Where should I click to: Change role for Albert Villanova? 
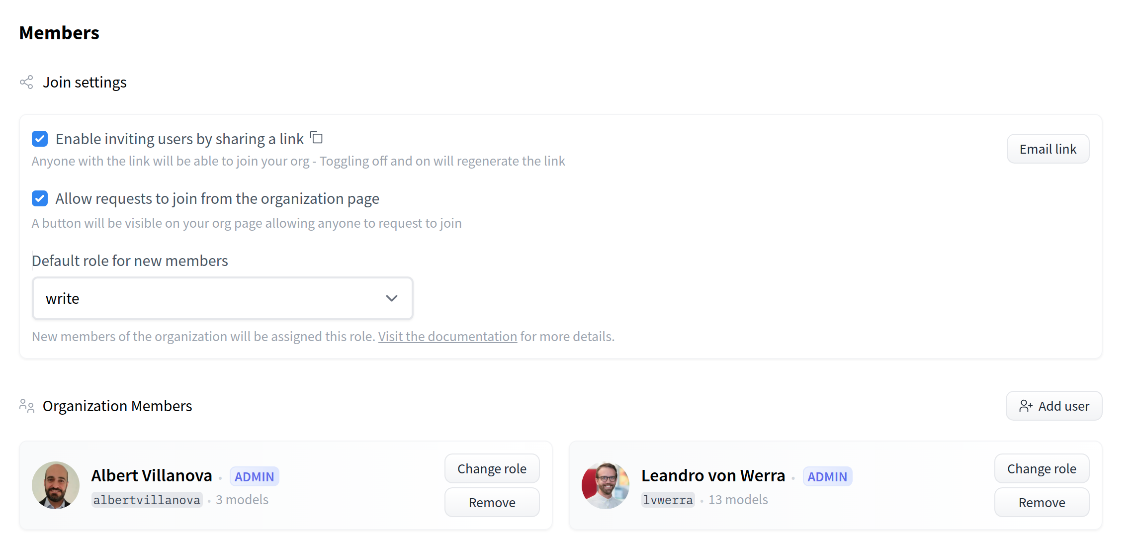coord(492,468)
